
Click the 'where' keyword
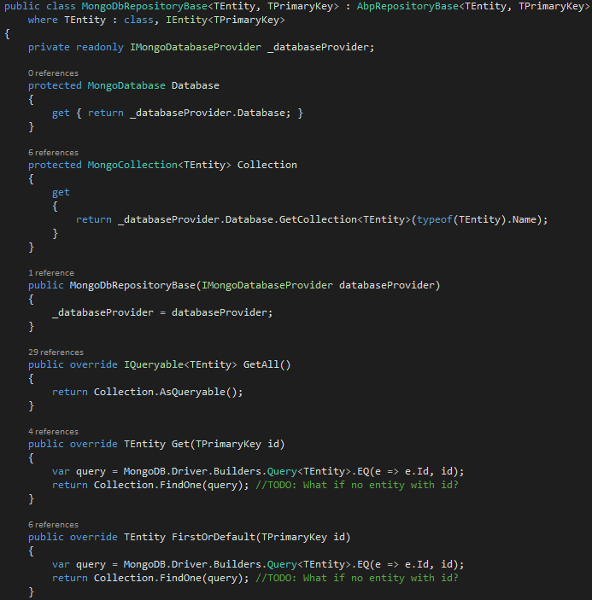tap(43, 20)
